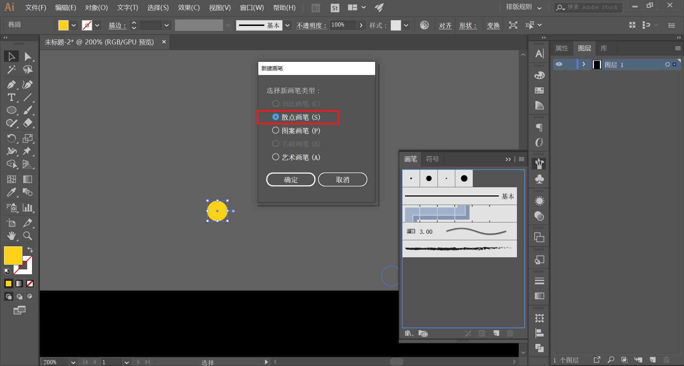This screenshot has width=684, height=366.
Task: Select the Lasso tool
Action: click(x=27, y=69)
